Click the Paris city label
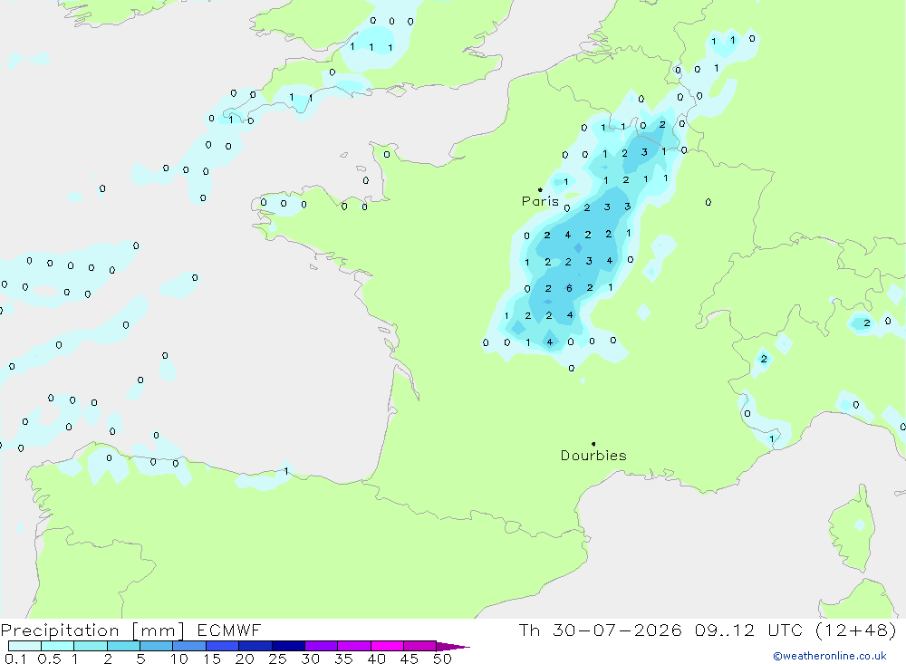Screen dimensions: 906x664 click(x=540, y=201)
